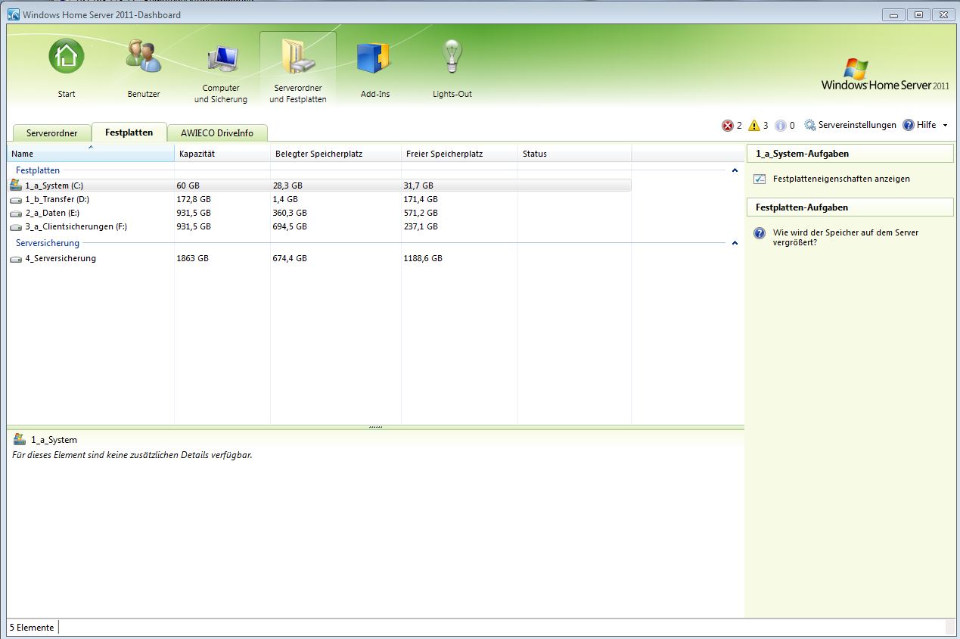Sort by Belegter Speicherplatz column header
This screenshot has width=960, height=639.
point(336,154)
